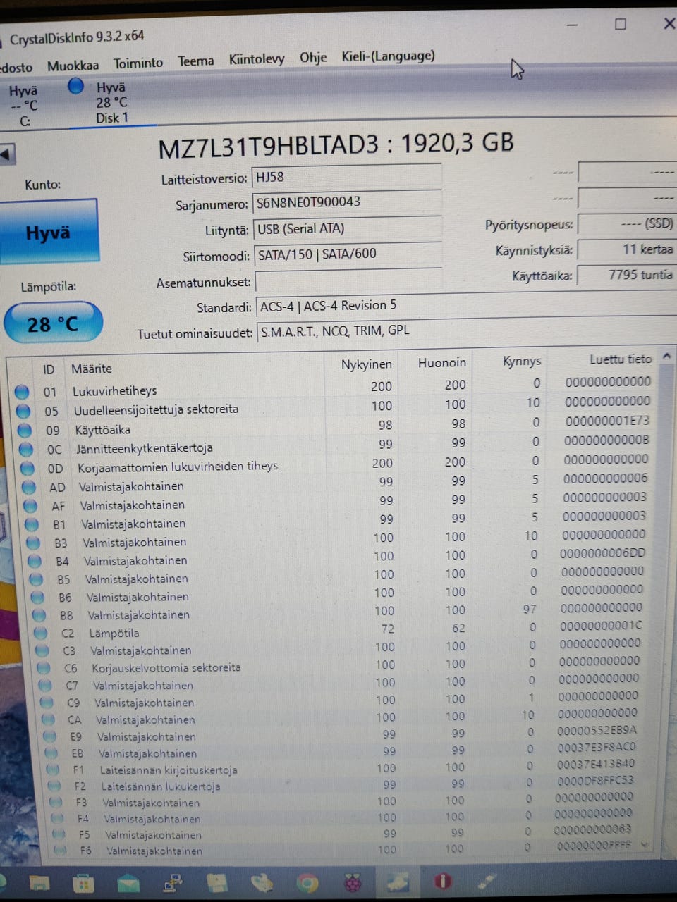Open the Muokkaa menu
677x902 pixels.
[x=73, y=66]
